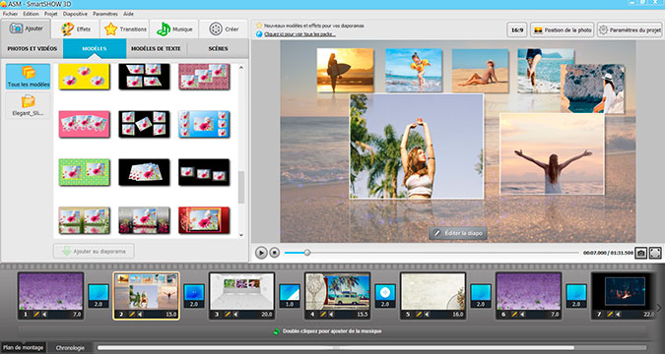Switch to the Plan de montage view
Image resolution: width=665 pixels, height=354 pixels.
pos(24,348)
